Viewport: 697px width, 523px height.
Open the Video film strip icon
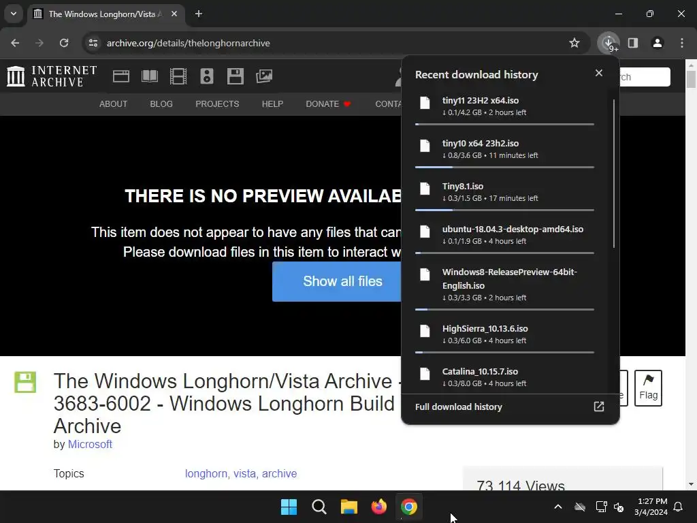coord(178,76)
